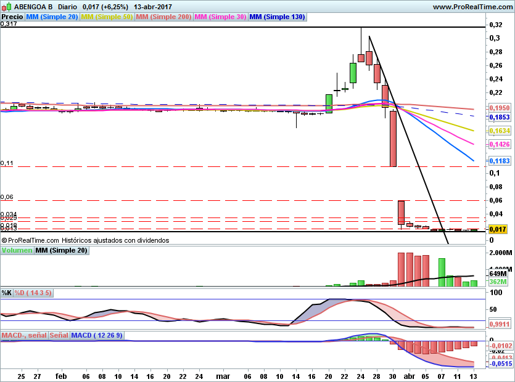Click the 0,1183 moving average value tag

(499, 161)
